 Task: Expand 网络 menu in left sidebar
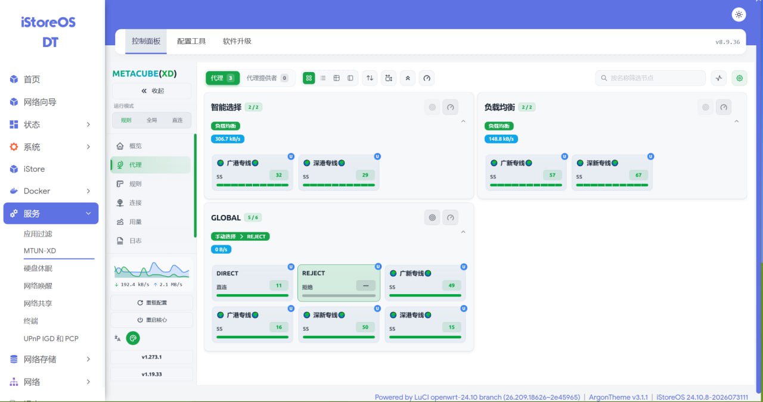[51, 382]
